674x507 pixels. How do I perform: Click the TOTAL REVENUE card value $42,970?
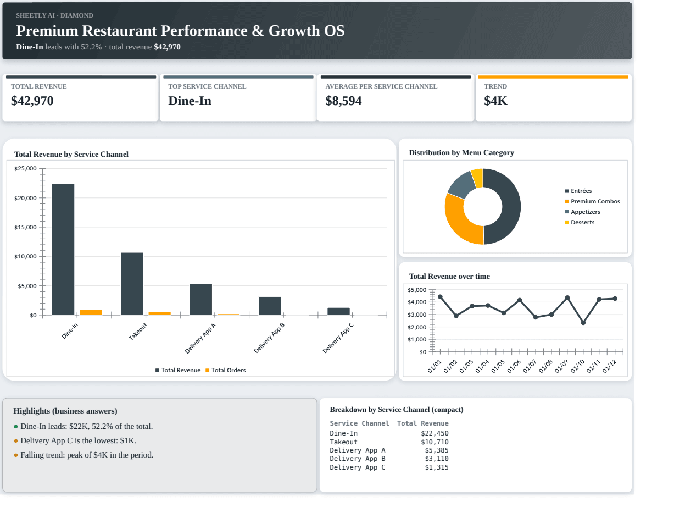coord(32,101)
